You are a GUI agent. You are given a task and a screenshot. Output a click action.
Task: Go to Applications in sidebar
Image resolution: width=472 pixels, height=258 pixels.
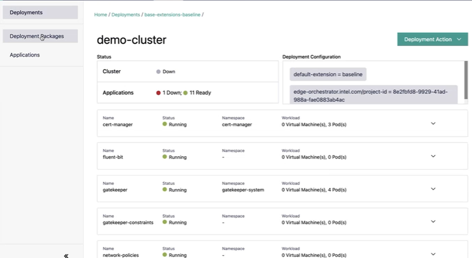(25, 55)
